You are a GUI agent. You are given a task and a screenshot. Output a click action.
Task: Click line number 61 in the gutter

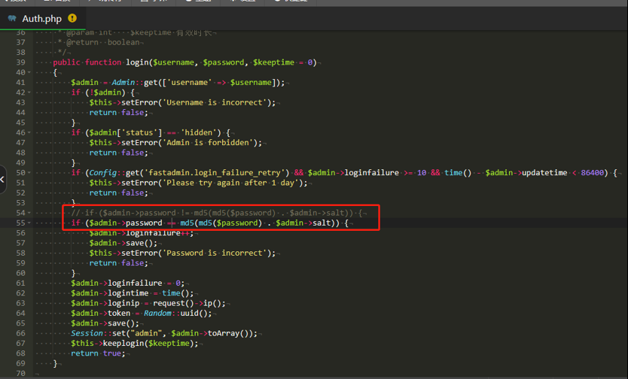click(x=20, y=283)
